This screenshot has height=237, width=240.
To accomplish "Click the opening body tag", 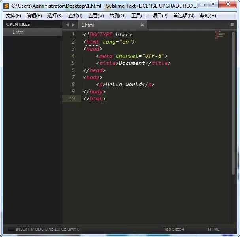I will point(93,78).
